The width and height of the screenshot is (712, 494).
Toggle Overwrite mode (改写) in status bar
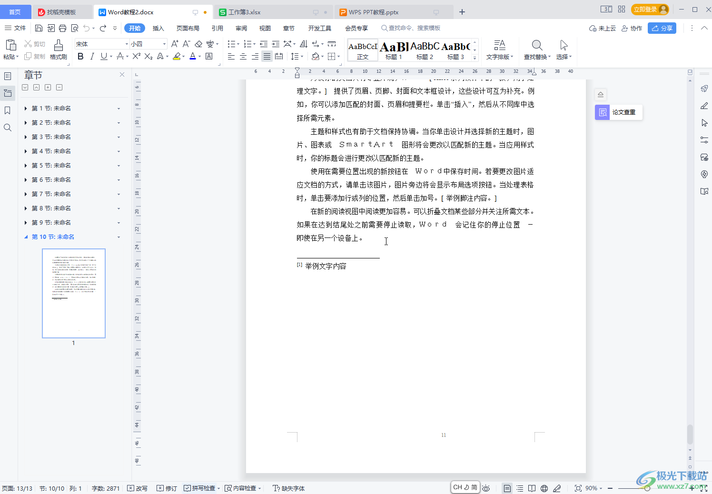[138, 488]
